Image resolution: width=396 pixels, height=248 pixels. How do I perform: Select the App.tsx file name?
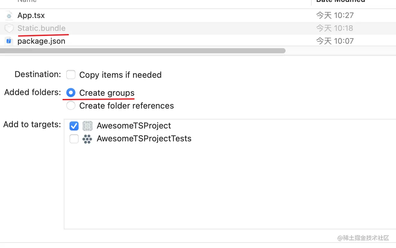click(31, 15)
